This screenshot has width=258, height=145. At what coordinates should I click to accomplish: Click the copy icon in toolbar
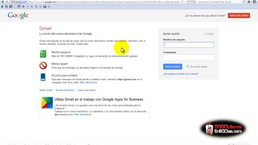coord(36,7)
